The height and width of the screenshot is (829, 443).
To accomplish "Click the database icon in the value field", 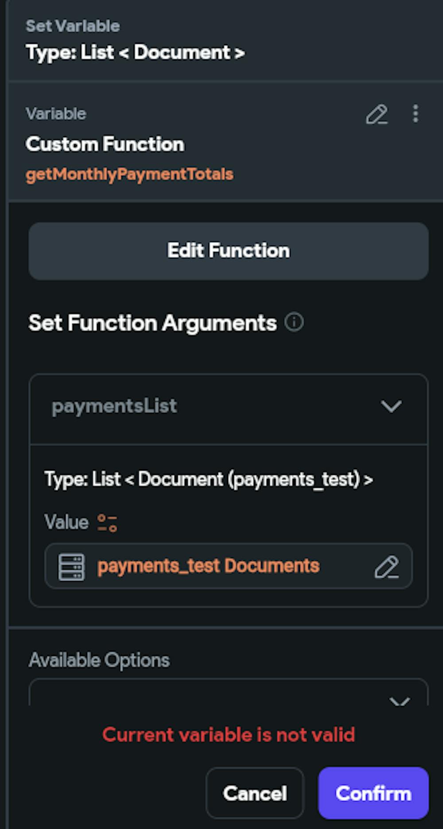I will tap(72, 567).
